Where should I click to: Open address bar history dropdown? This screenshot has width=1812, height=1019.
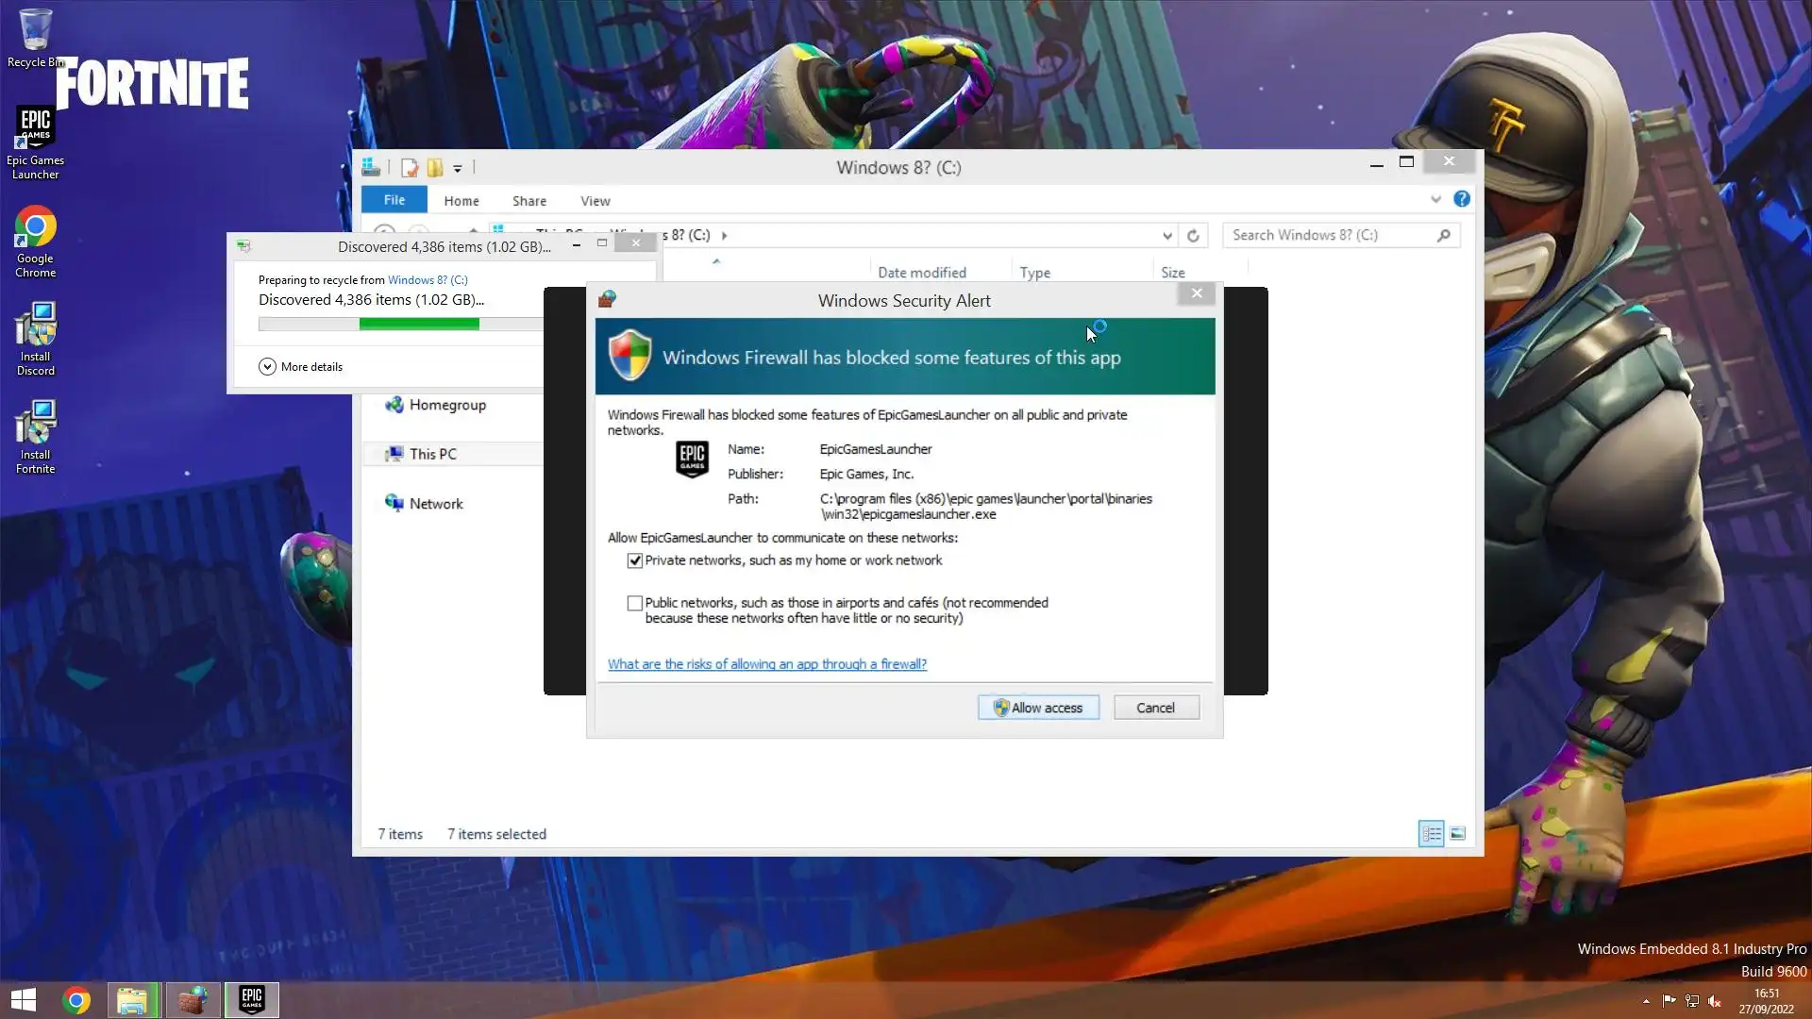[x=1167, y=236]
